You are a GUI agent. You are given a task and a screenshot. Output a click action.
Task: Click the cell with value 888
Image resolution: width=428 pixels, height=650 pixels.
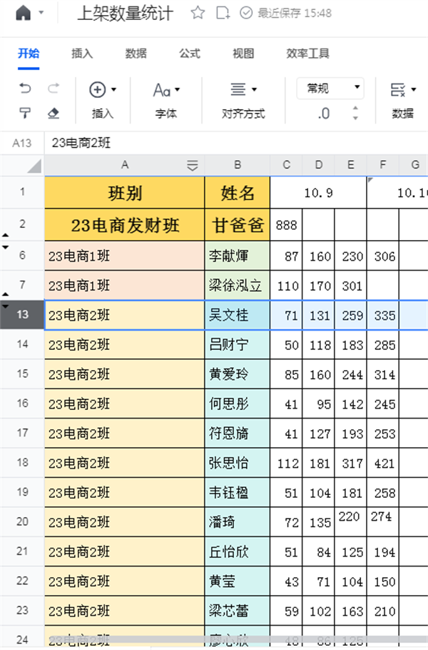[287, 225]
